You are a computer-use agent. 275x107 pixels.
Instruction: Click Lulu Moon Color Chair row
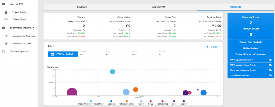point(251,75)
